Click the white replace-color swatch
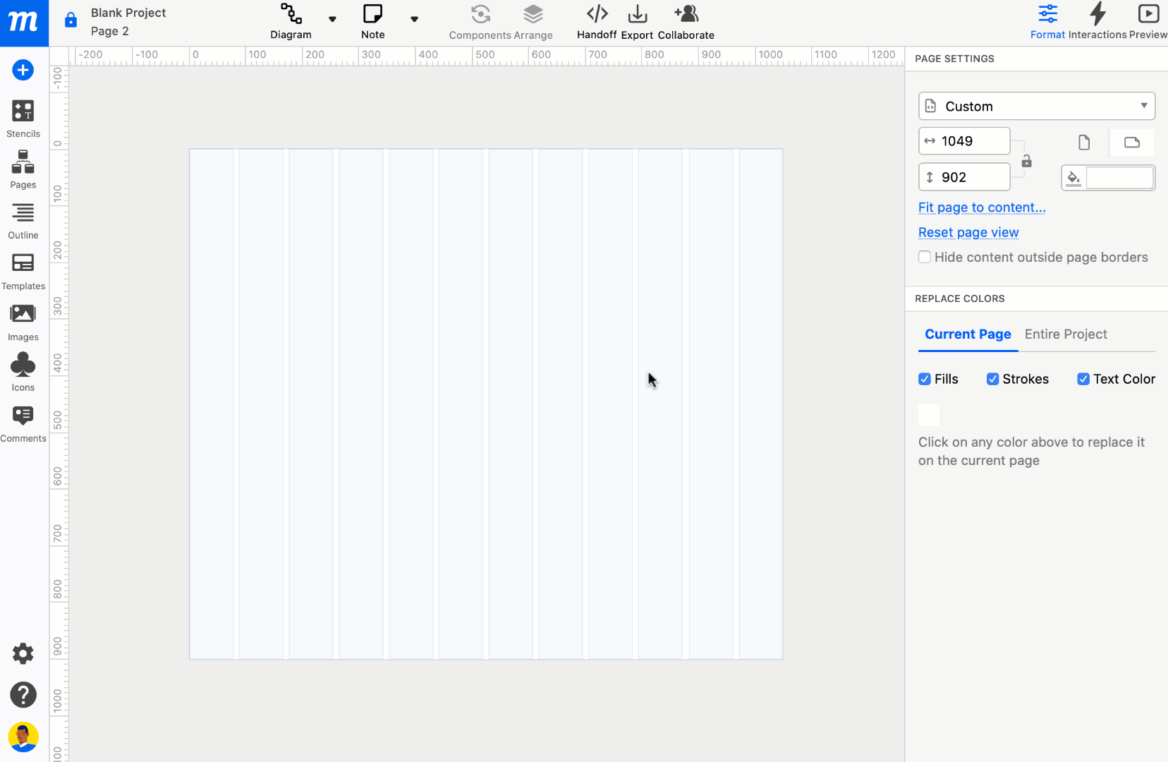 (929, 415)
